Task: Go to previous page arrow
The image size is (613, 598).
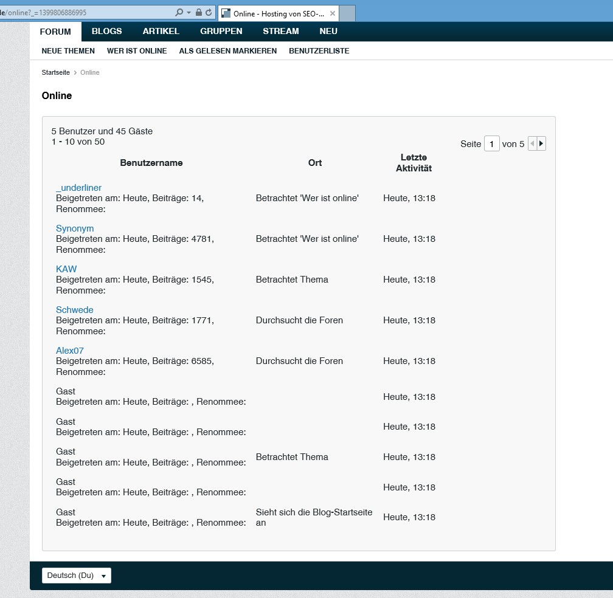Action: [x=532, y=143]
